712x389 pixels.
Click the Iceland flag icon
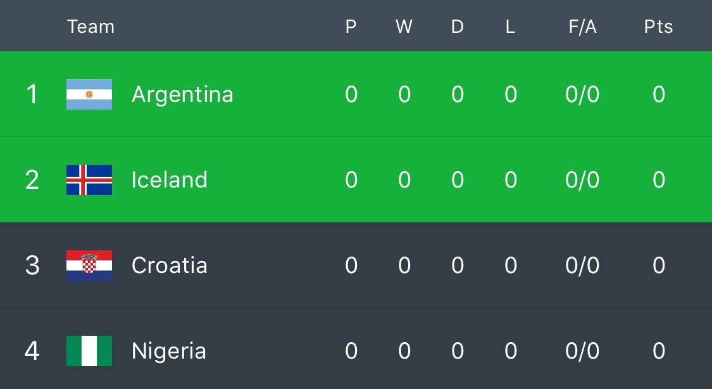(x=89, y=180)
